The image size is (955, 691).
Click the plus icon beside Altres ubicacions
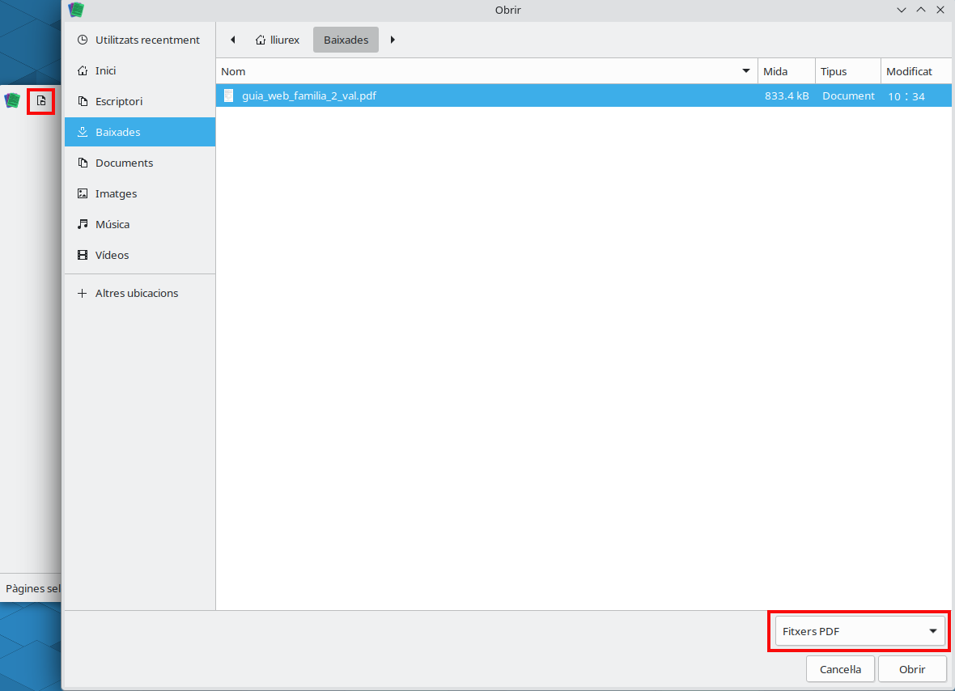(83, 293)
